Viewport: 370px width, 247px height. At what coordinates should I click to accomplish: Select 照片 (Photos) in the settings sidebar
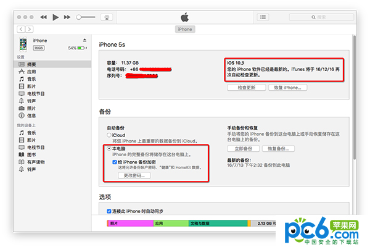(x=31, y=107)
